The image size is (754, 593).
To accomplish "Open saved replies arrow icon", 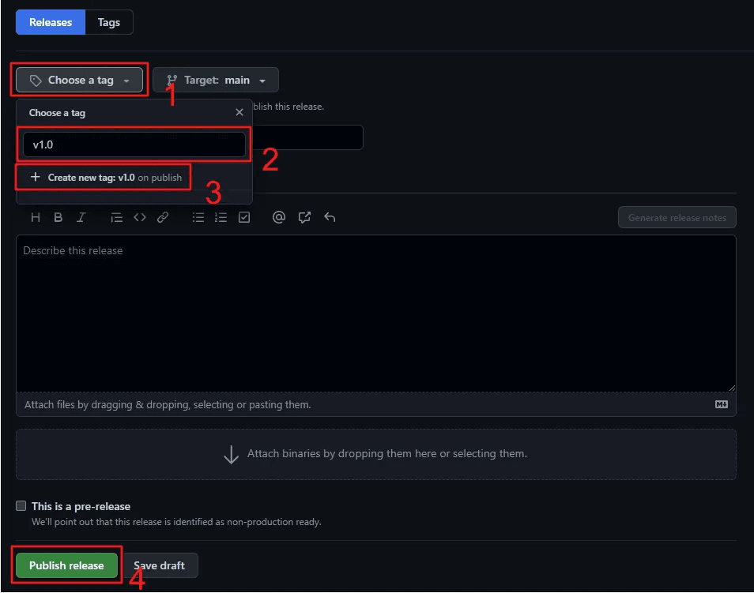I will tap(330, 218).
